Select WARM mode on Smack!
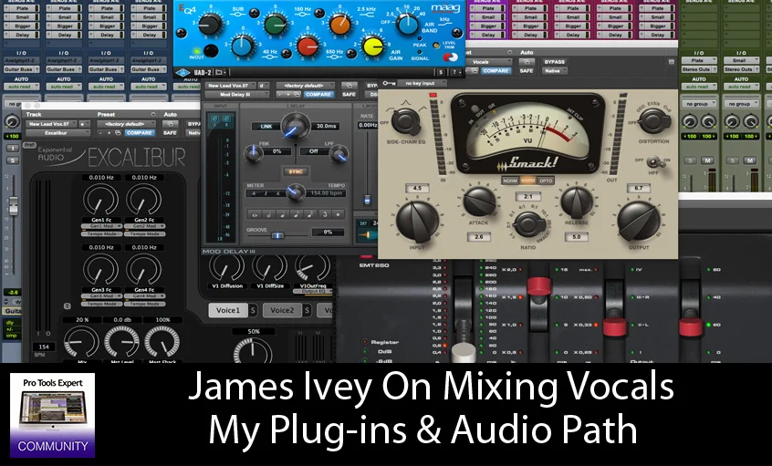 point(527,181)
